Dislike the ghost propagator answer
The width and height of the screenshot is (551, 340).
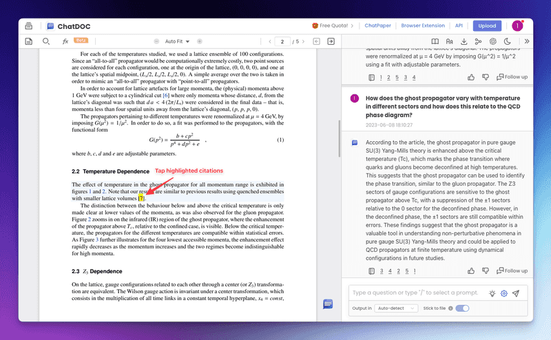(486, 270)
